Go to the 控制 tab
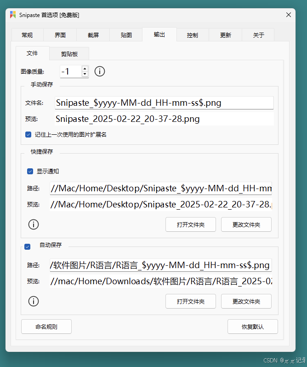The image size is (307, 367). (193, 35)
